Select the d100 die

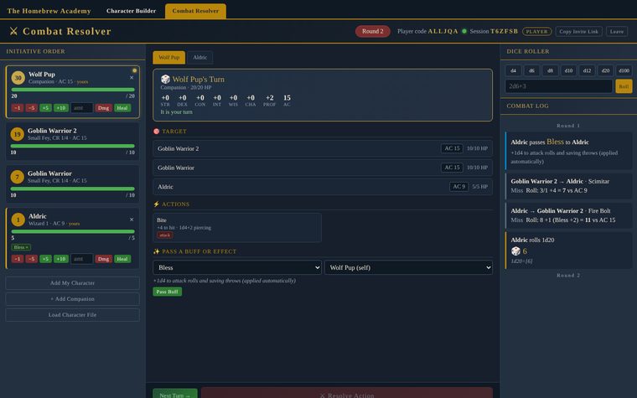tap(624, 70)
